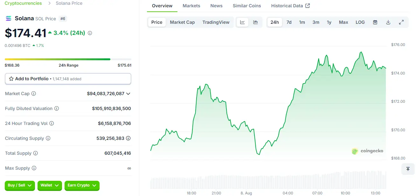
Task: Go to Cryptocurrencies breadcrumb link
Action: [23, 3]
